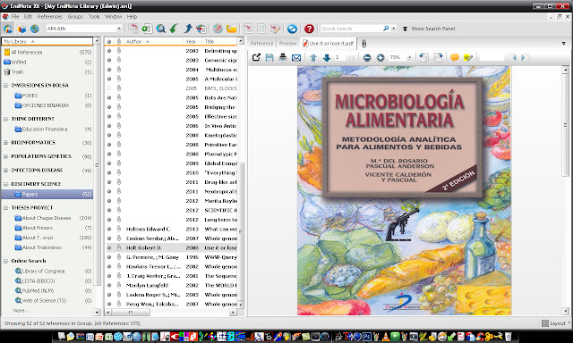
Task: Click the Return to Word Processor icon
Action: point(275,29)
